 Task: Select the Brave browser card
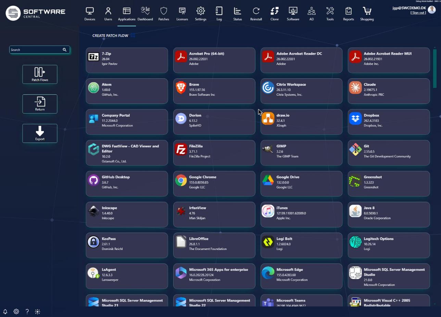point(214,91)
